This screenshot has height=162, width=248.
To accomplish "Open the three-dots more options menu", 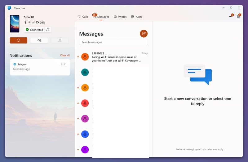I will coord(231,17).
